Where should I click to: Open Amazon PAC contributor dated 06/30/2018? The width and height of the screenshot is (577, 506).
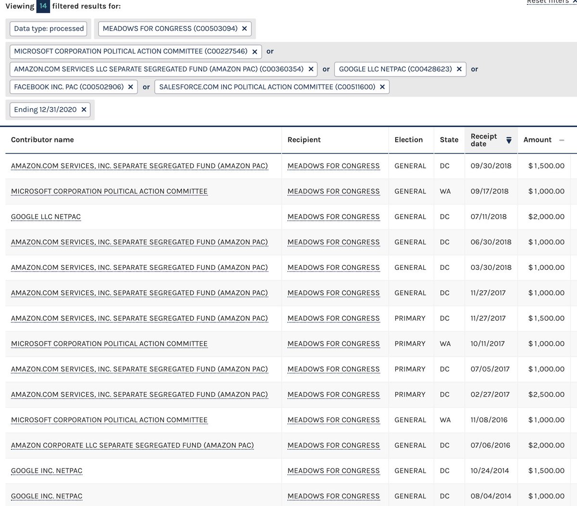tap(139, 242)
